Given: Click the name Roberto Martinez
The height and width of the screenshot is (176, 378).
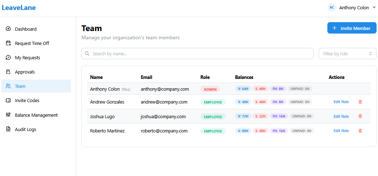Looking at the screenshot, I should pos(107,131).
